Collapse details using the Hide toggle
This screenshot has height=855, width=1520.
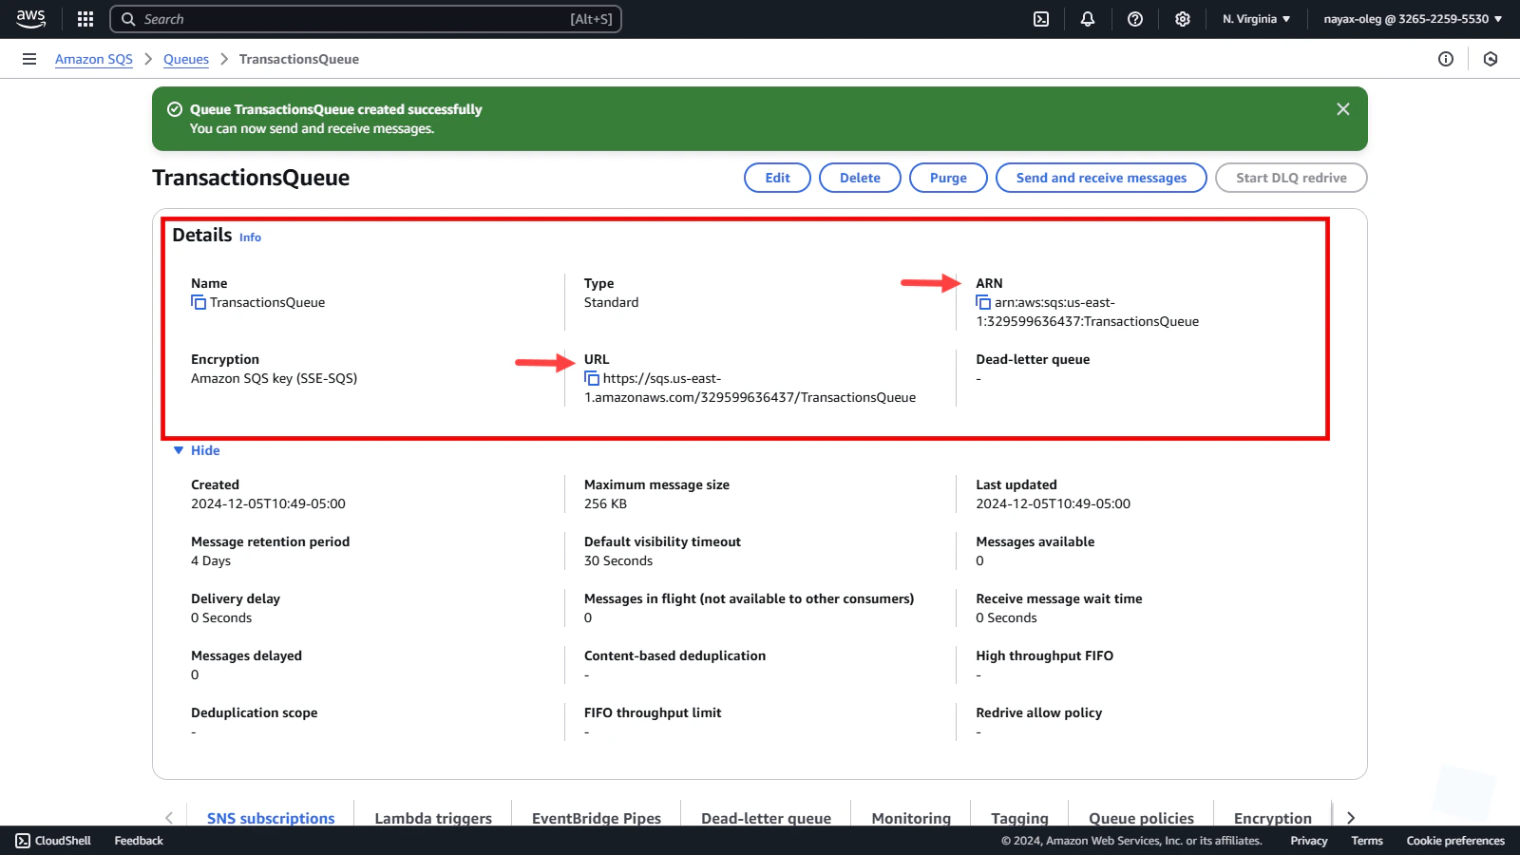pos(197,450)
